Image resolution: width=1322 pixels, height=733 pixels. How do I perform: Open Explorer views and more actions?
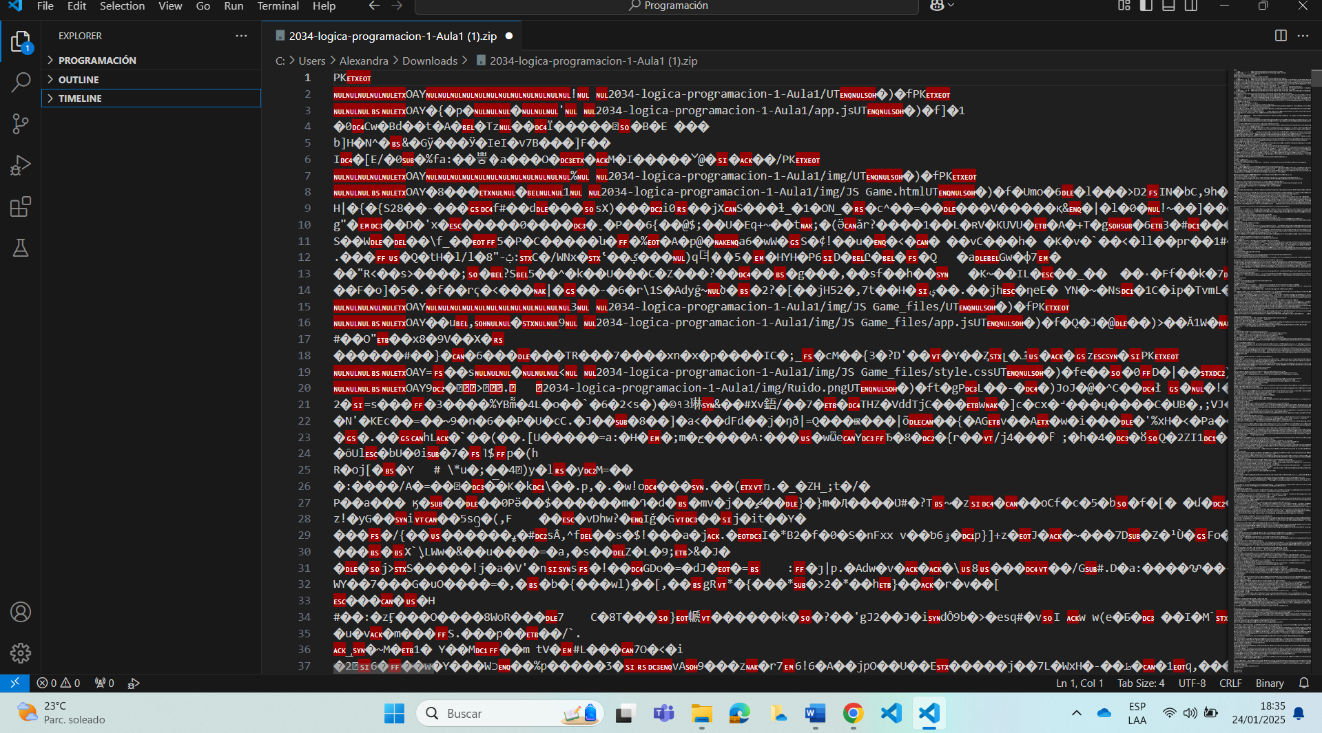tap(241, 36)
